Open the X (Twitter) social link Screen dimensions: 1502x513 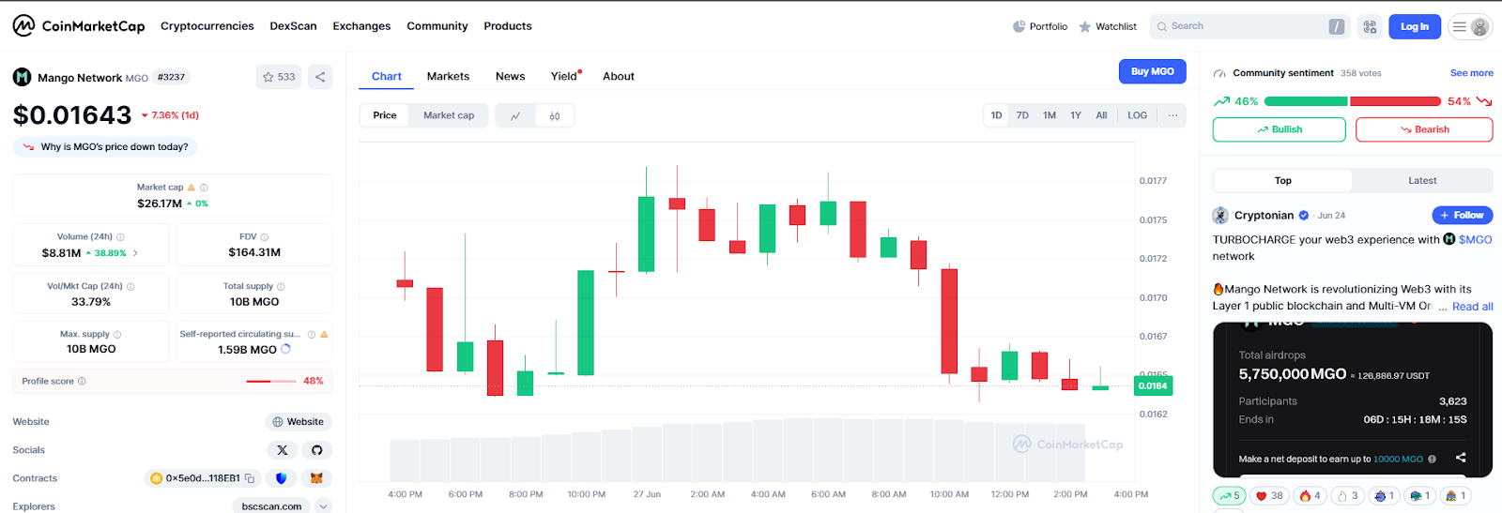[283, 450]
